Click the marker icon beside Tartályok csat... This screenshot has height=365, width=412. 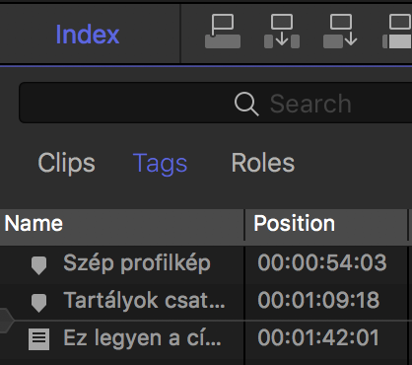point(38,303)
